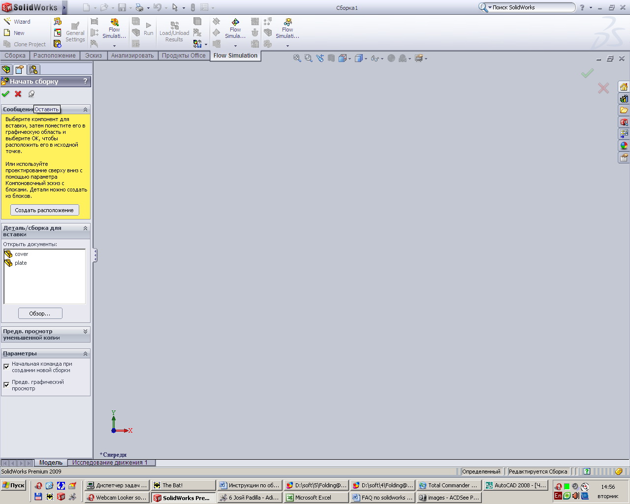Viewport: 630px width, 504px height.
Task: Open General Settings in the Flow toolbar
Action: 75,32
